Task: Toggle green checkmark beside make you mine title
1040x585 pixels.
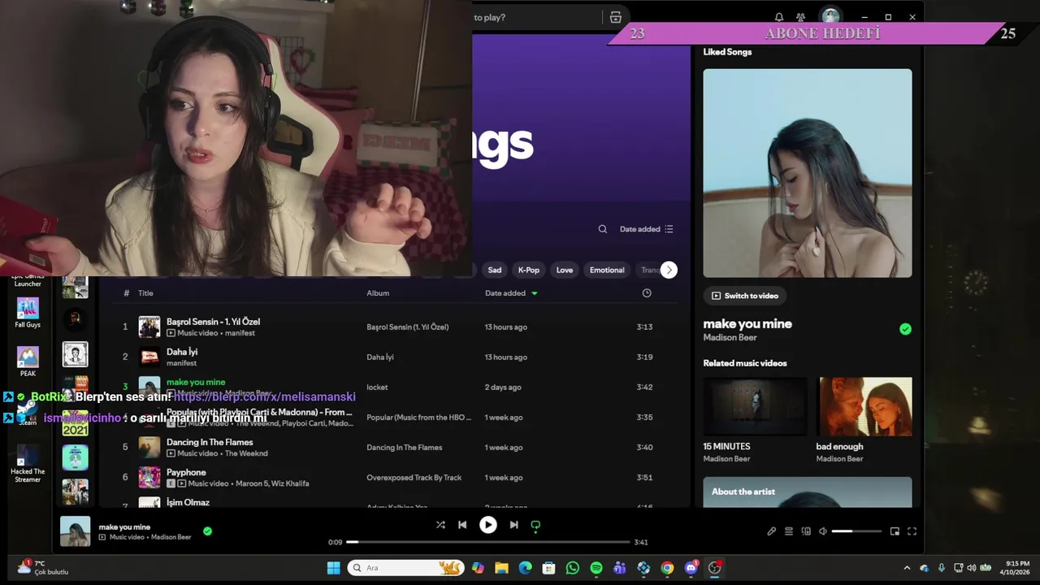Action: [x=905, y=329]
